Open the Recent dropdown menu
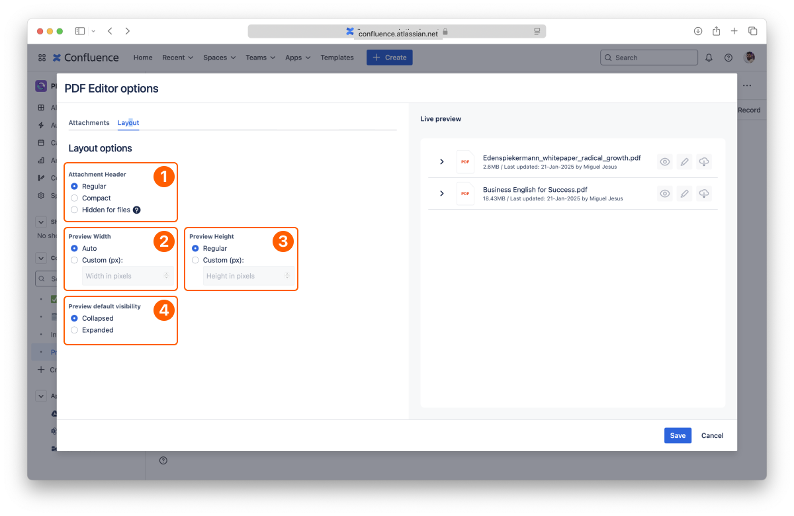Image resolution: width=794 pixels, height=516 pixels. [x=177, y=58]
